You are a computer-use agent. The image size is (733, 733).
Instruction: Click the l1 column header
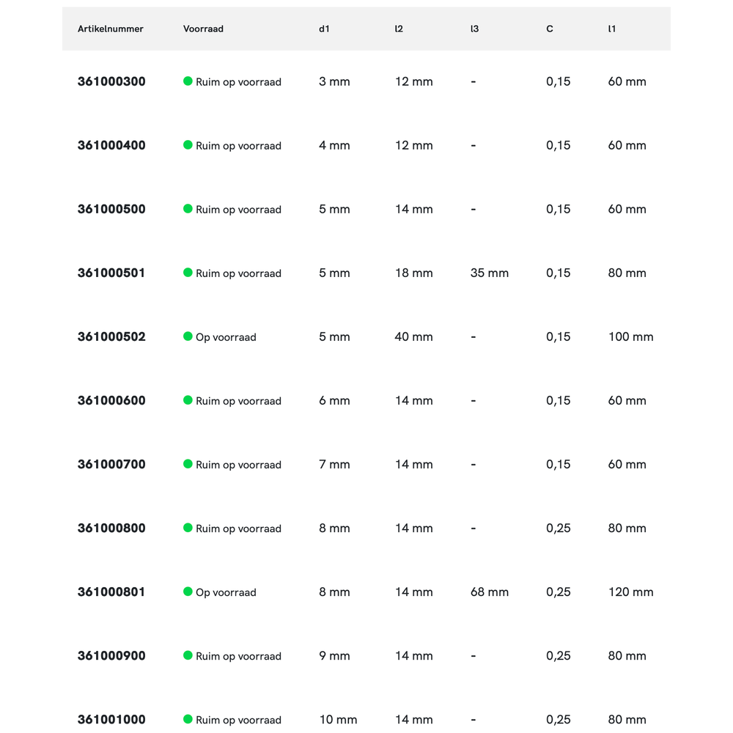(x=611, y=29)
